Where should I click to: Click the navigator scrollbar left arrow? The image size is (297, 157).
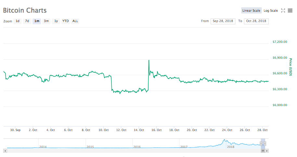point(5,151)
